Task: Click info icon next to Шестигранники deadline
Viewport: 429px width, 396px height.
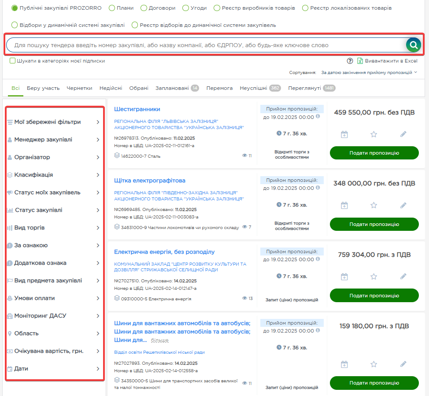Action: click(x=318, y=117)
